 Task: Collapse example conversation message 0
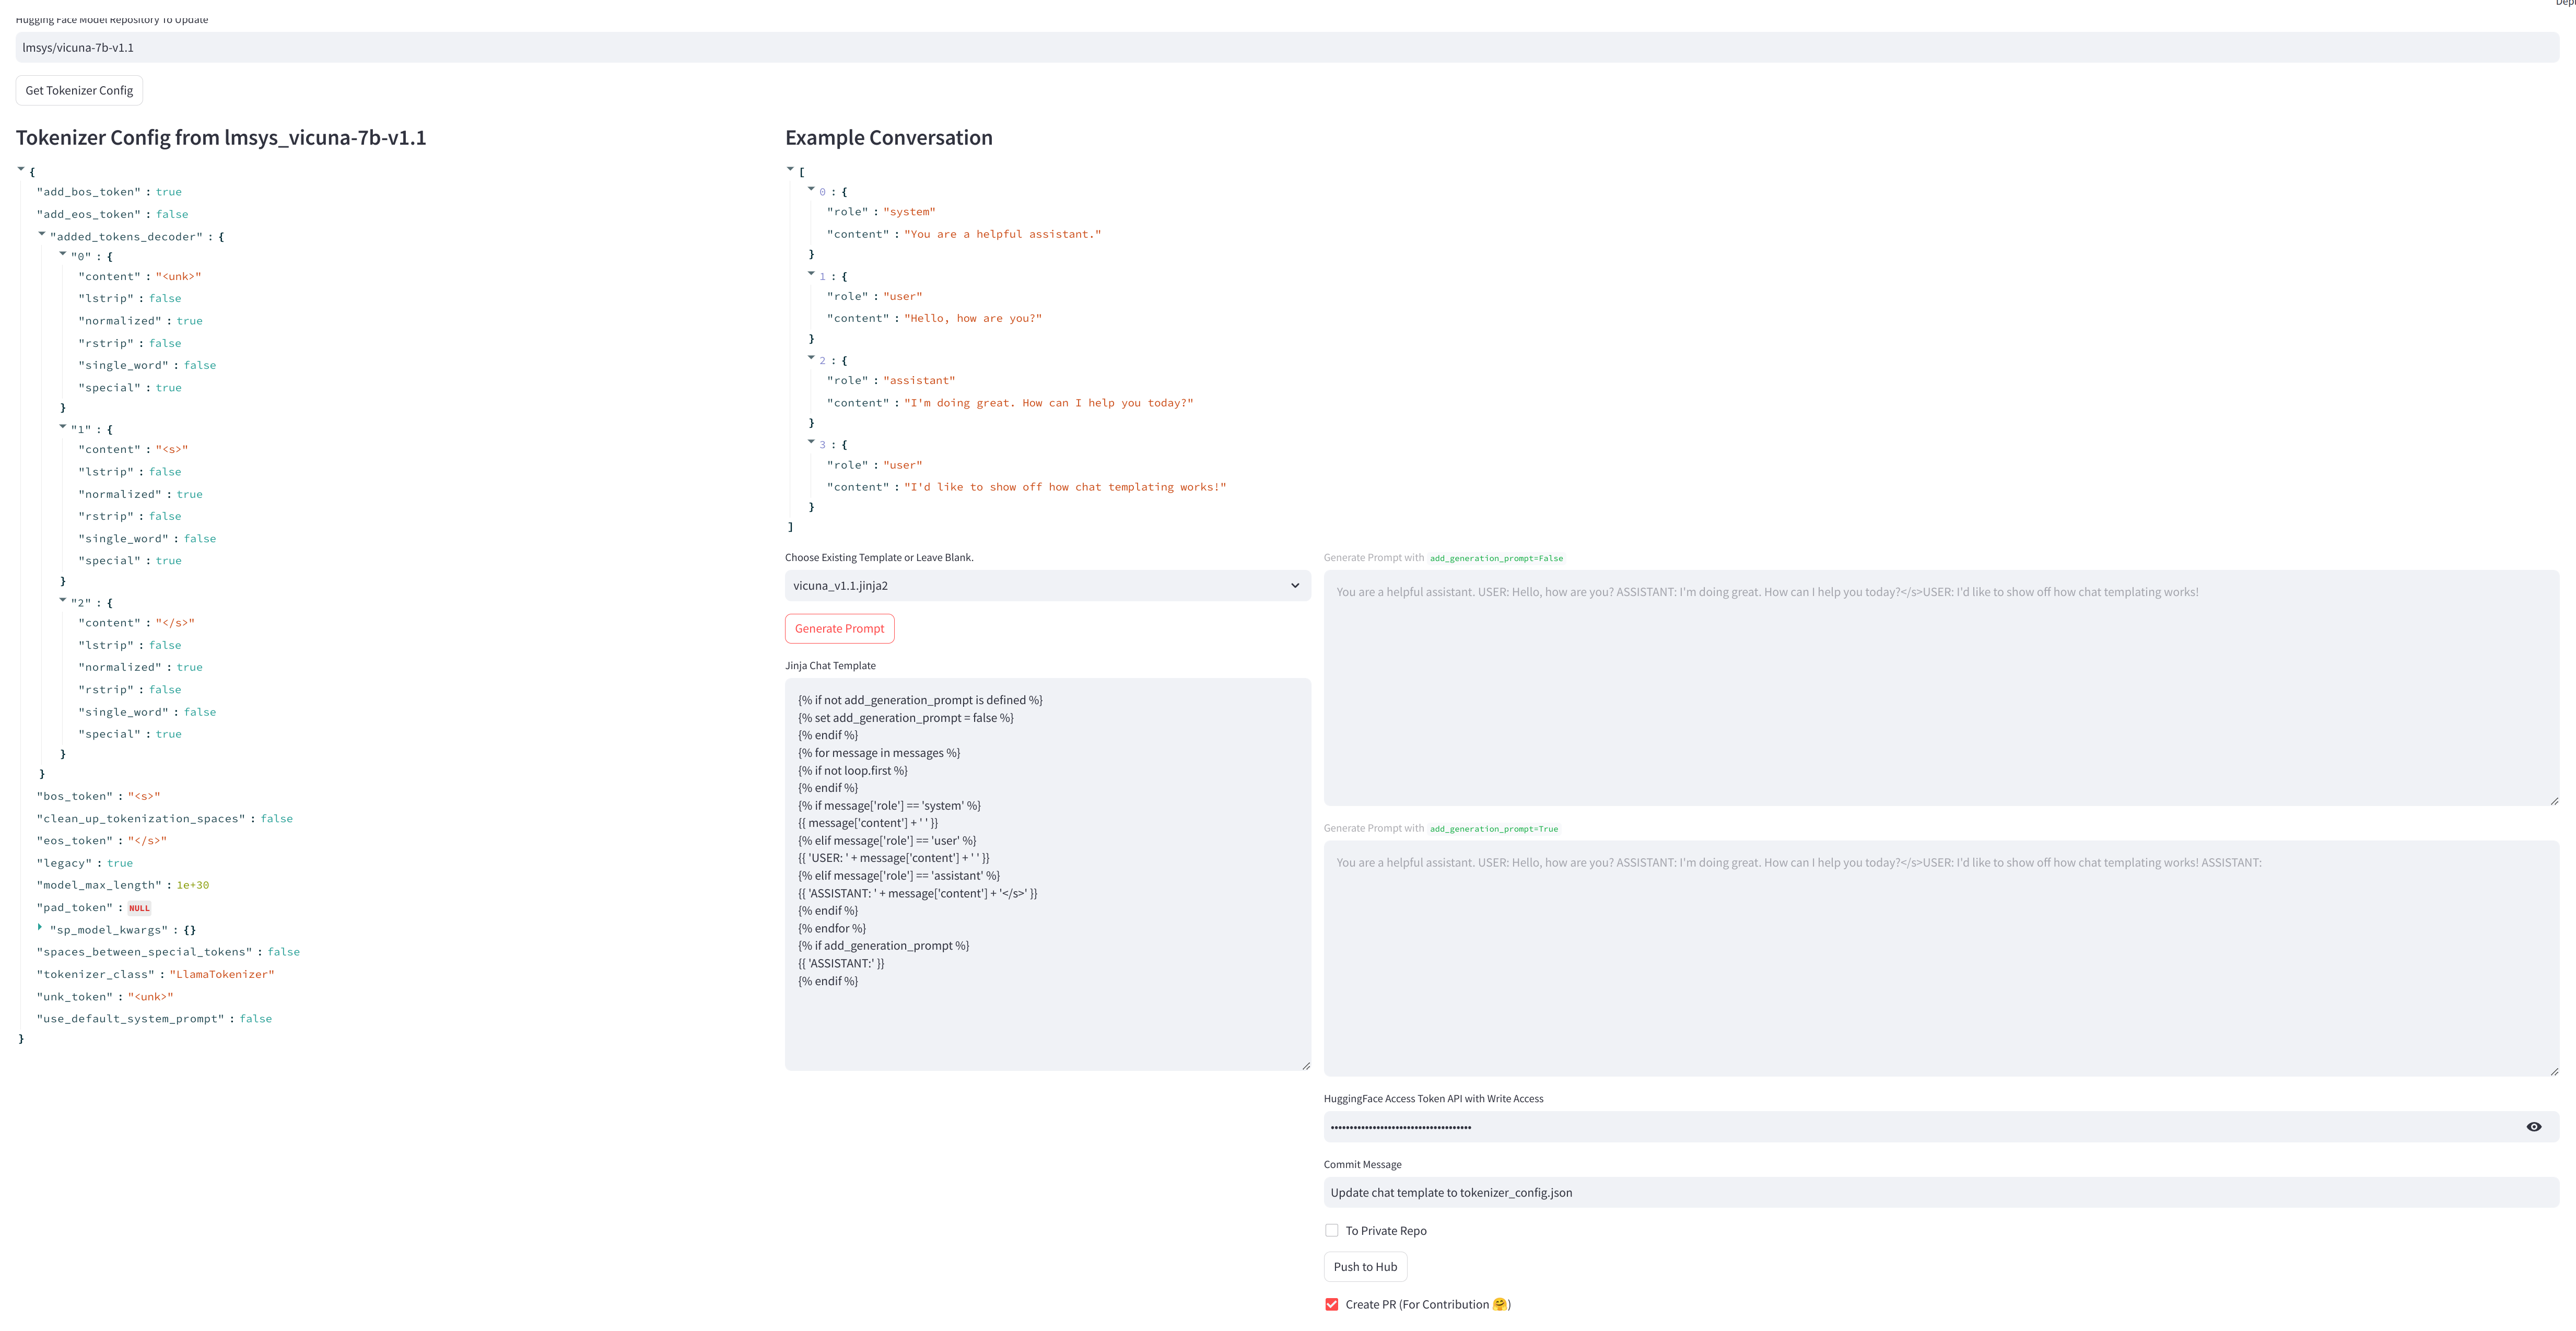click(x=811, y=189)
